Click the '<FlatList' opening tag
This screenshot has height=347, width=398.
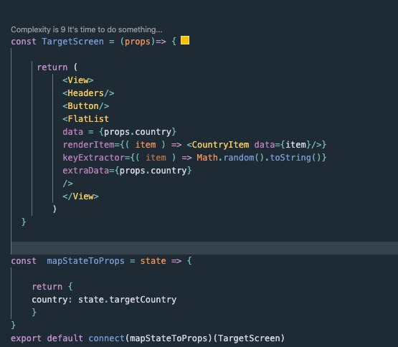(86, 119)
